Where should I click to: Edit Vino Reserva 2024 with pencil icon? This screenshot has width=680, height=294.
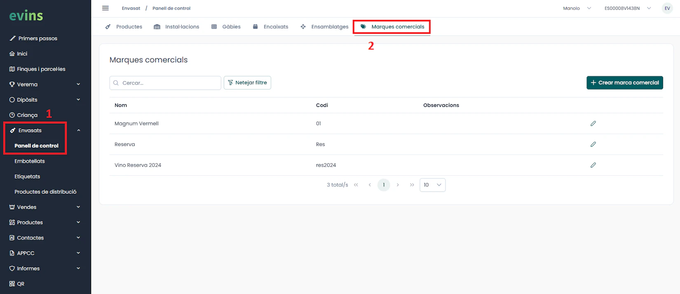(x=593, y=165)
